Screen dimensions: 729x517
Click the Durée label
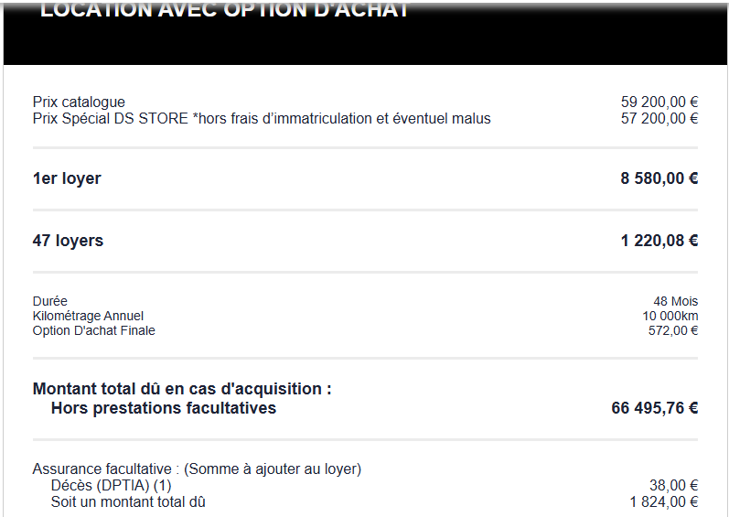50,301
